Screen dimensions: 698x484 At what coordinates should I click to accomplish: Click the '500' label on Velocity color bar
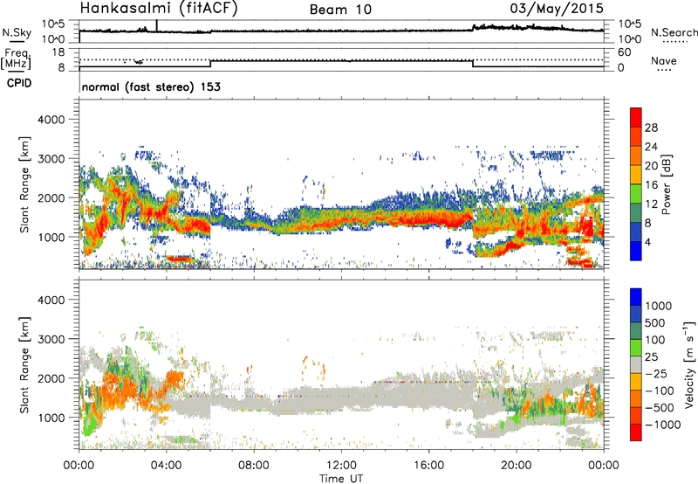655,322
